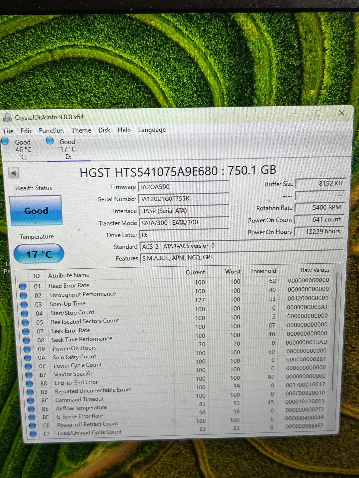Open the Edit menu
The width and height of the screenshot is (359, 478).
coord(26,131)
